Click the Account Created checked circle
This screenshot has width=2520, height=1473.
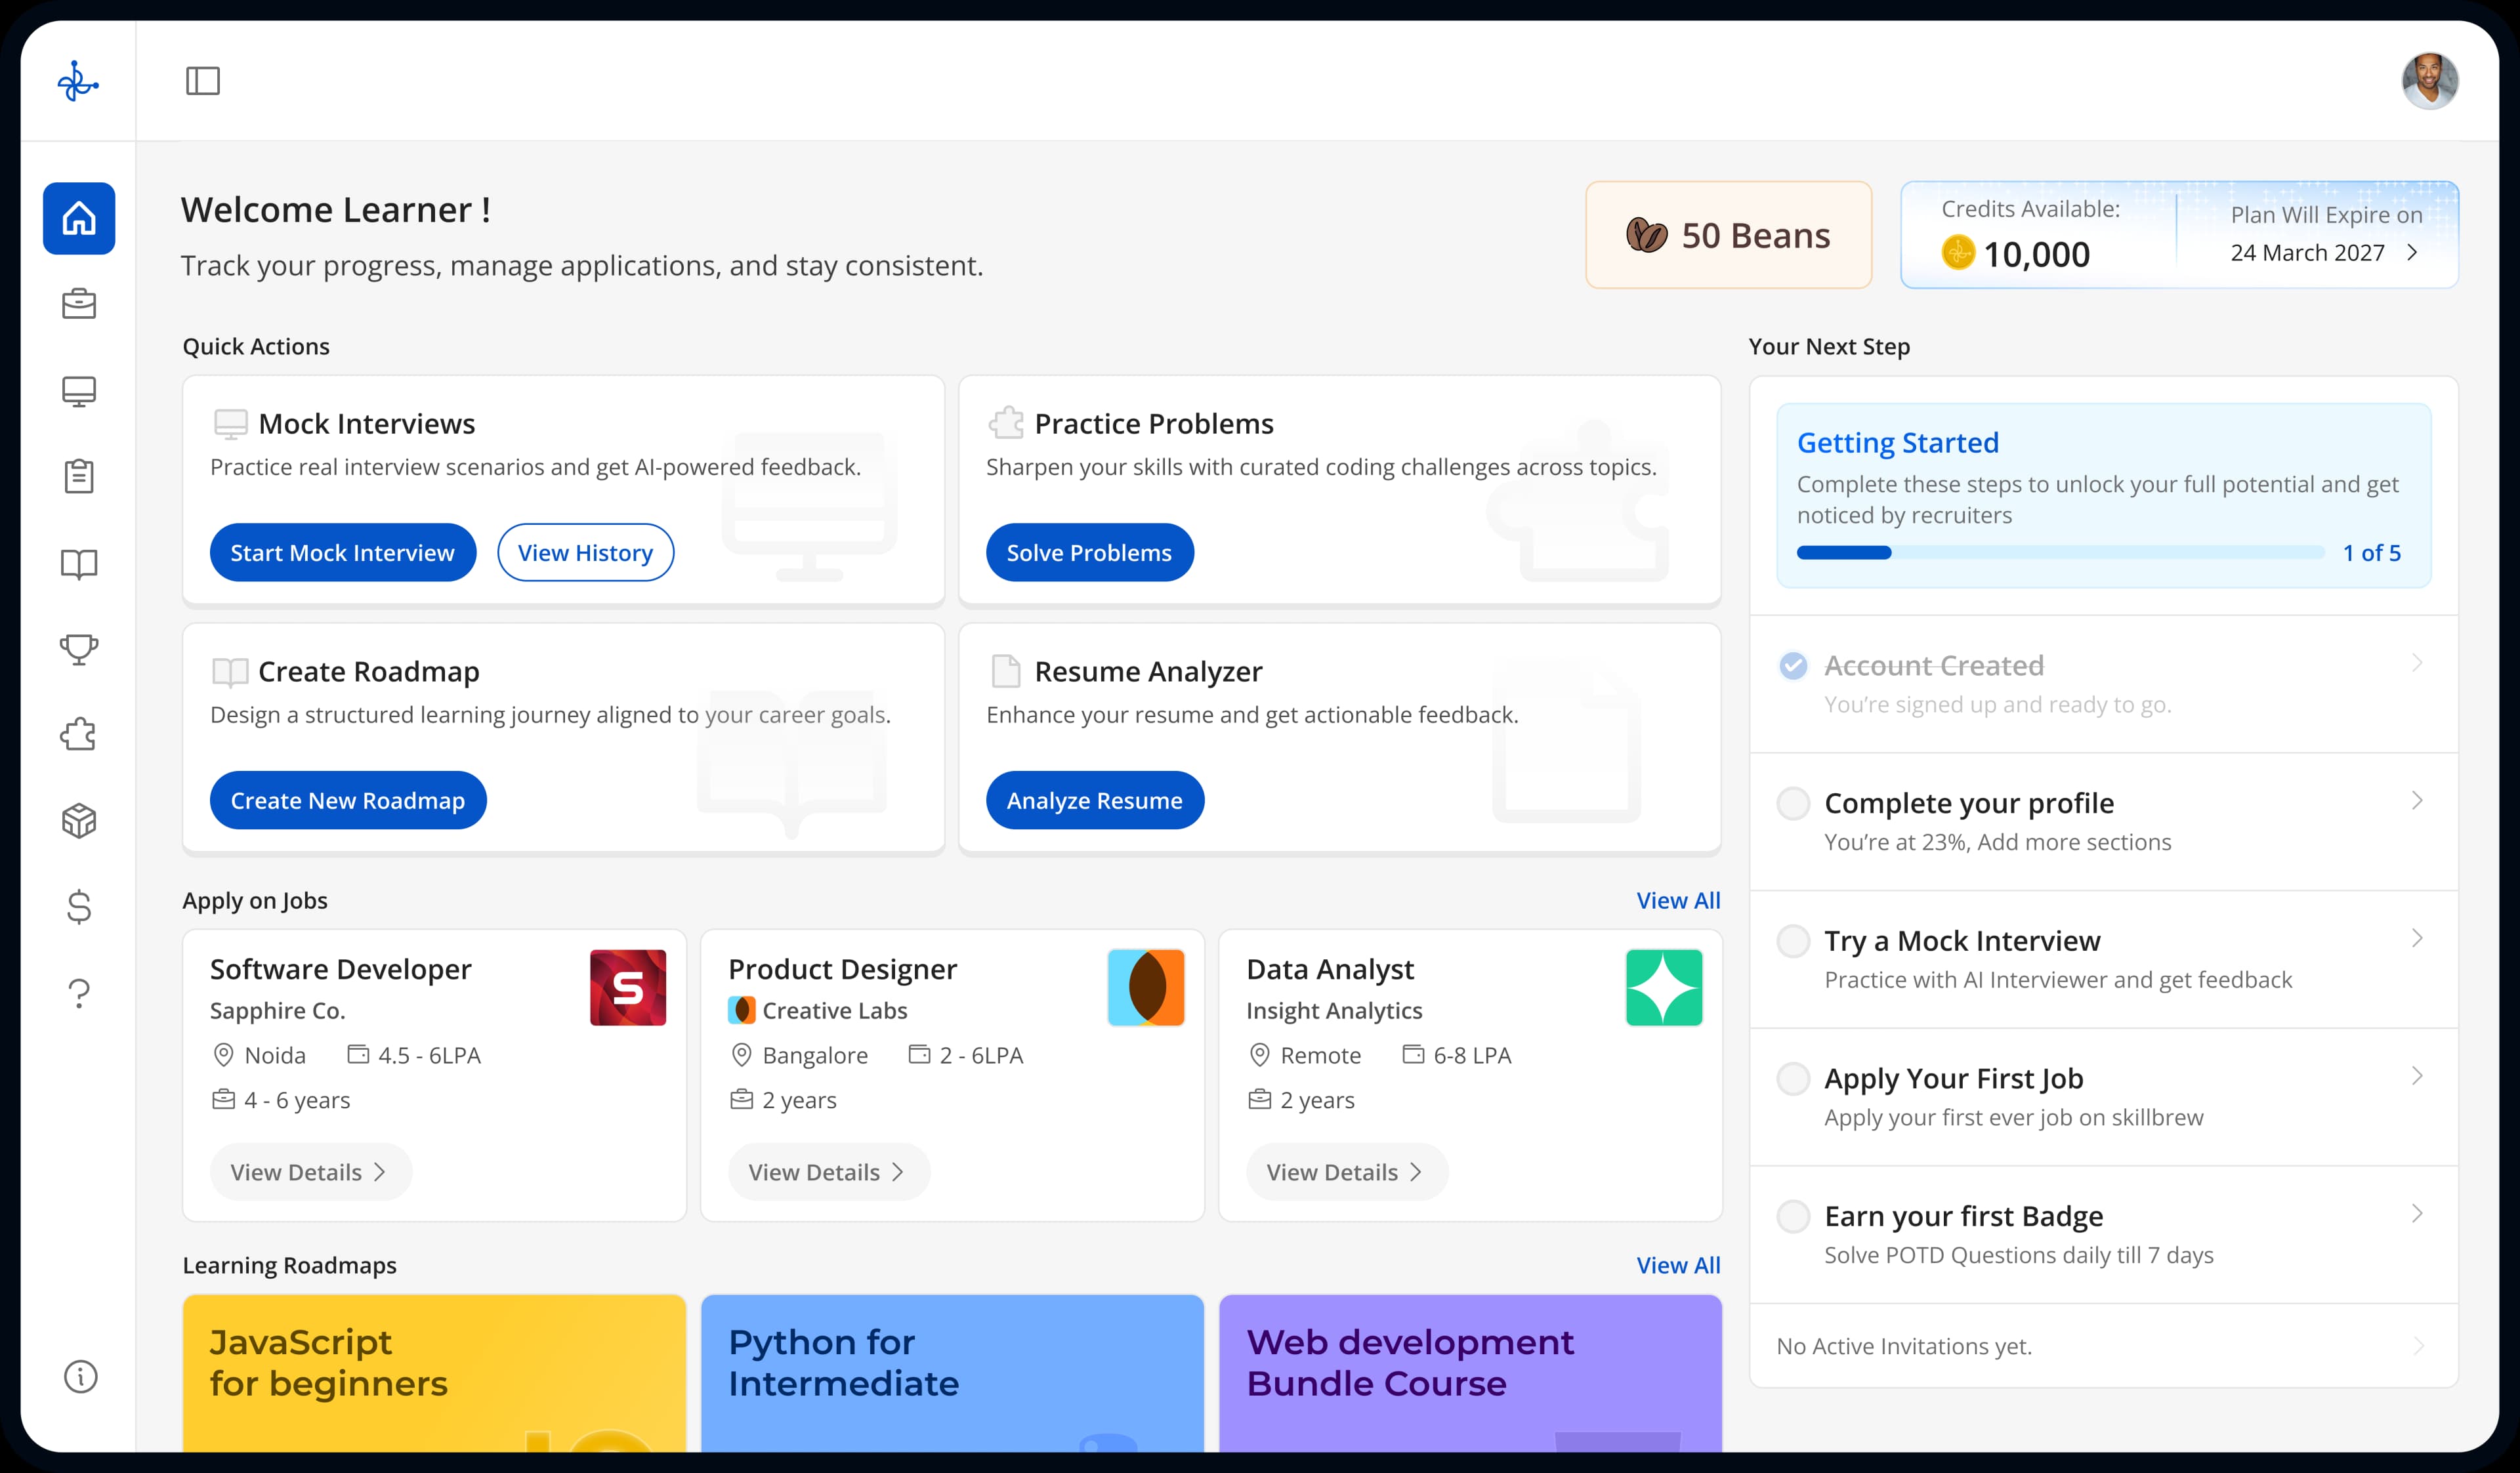[x=1793, y=665]
